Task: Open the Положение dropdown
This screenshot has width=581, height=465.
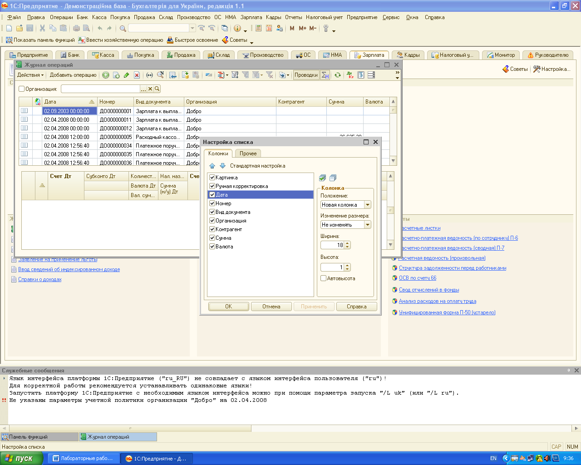Action: click(368, 205)
